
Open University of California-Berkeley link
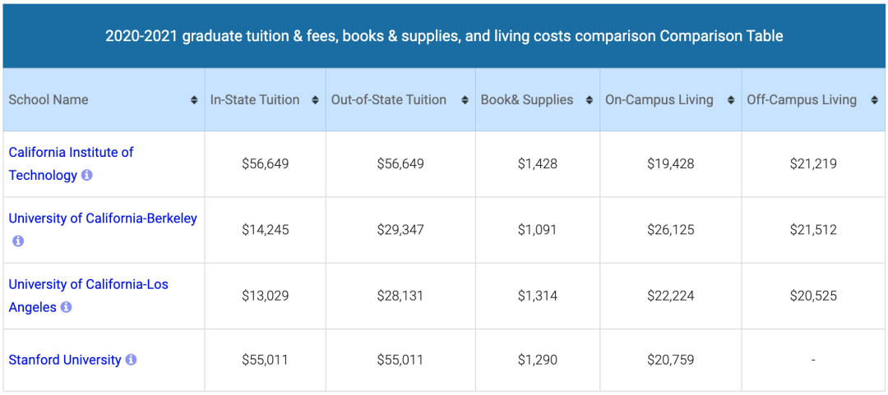tap(103, 218)
